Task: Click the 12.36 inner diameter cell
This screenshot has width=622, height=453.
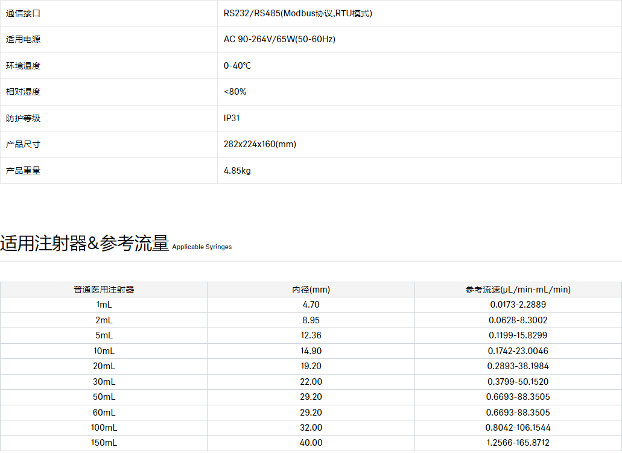Action: [x=311, y=335]
